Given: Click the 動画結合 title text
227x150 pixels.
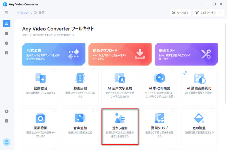Looking at the screenshot, I should 41,88.
